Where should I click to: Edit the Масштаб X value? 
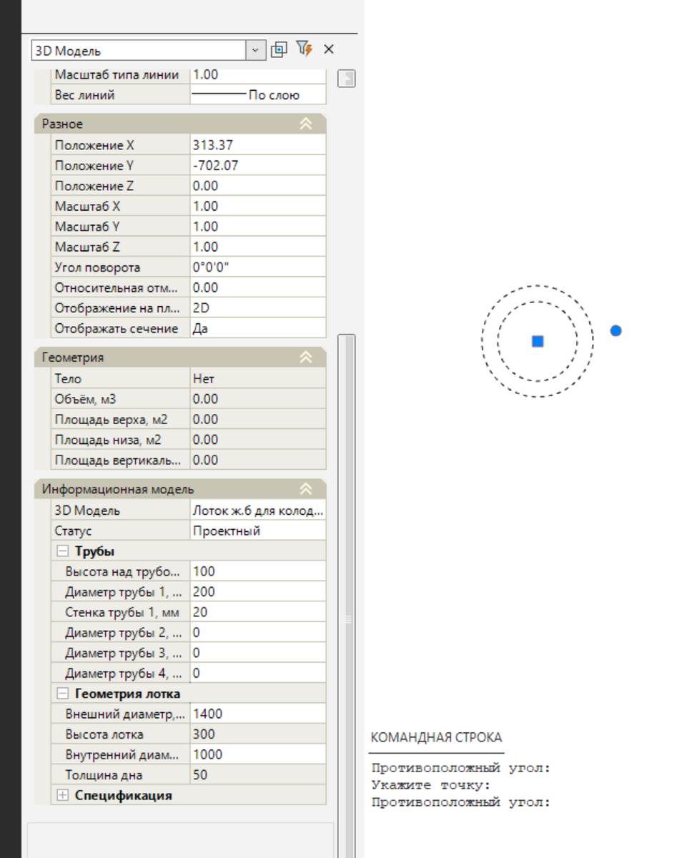click(257, 207)
